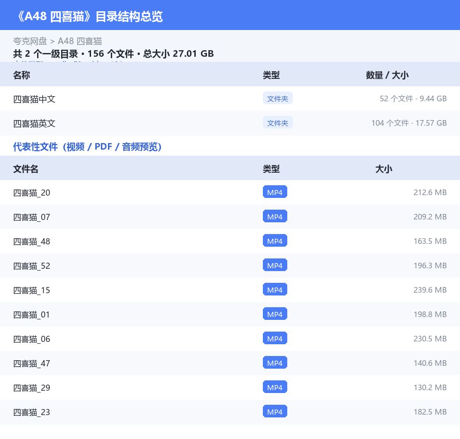Click the MP4 badge of 四喜猫_01

[x=275, y=314]
